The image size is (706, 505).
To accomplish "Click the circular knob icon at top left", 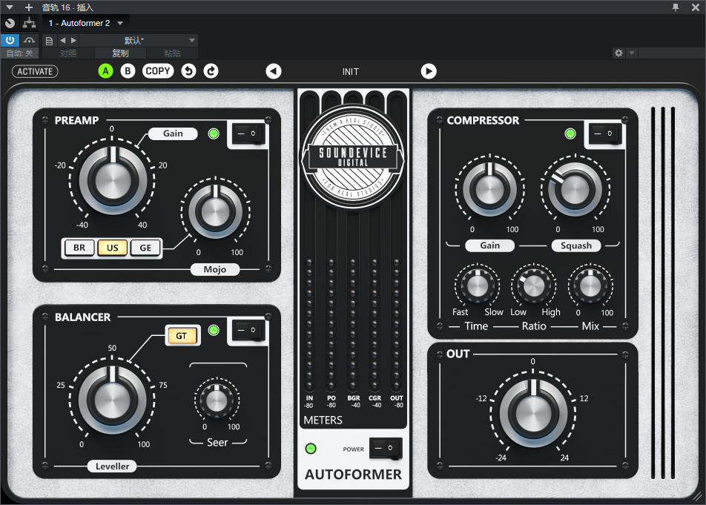I will (10, 23).
